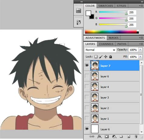The image size is (144, 140).
Task: Select layer 1 thumbnail
Action: click(x=95, y=118)
